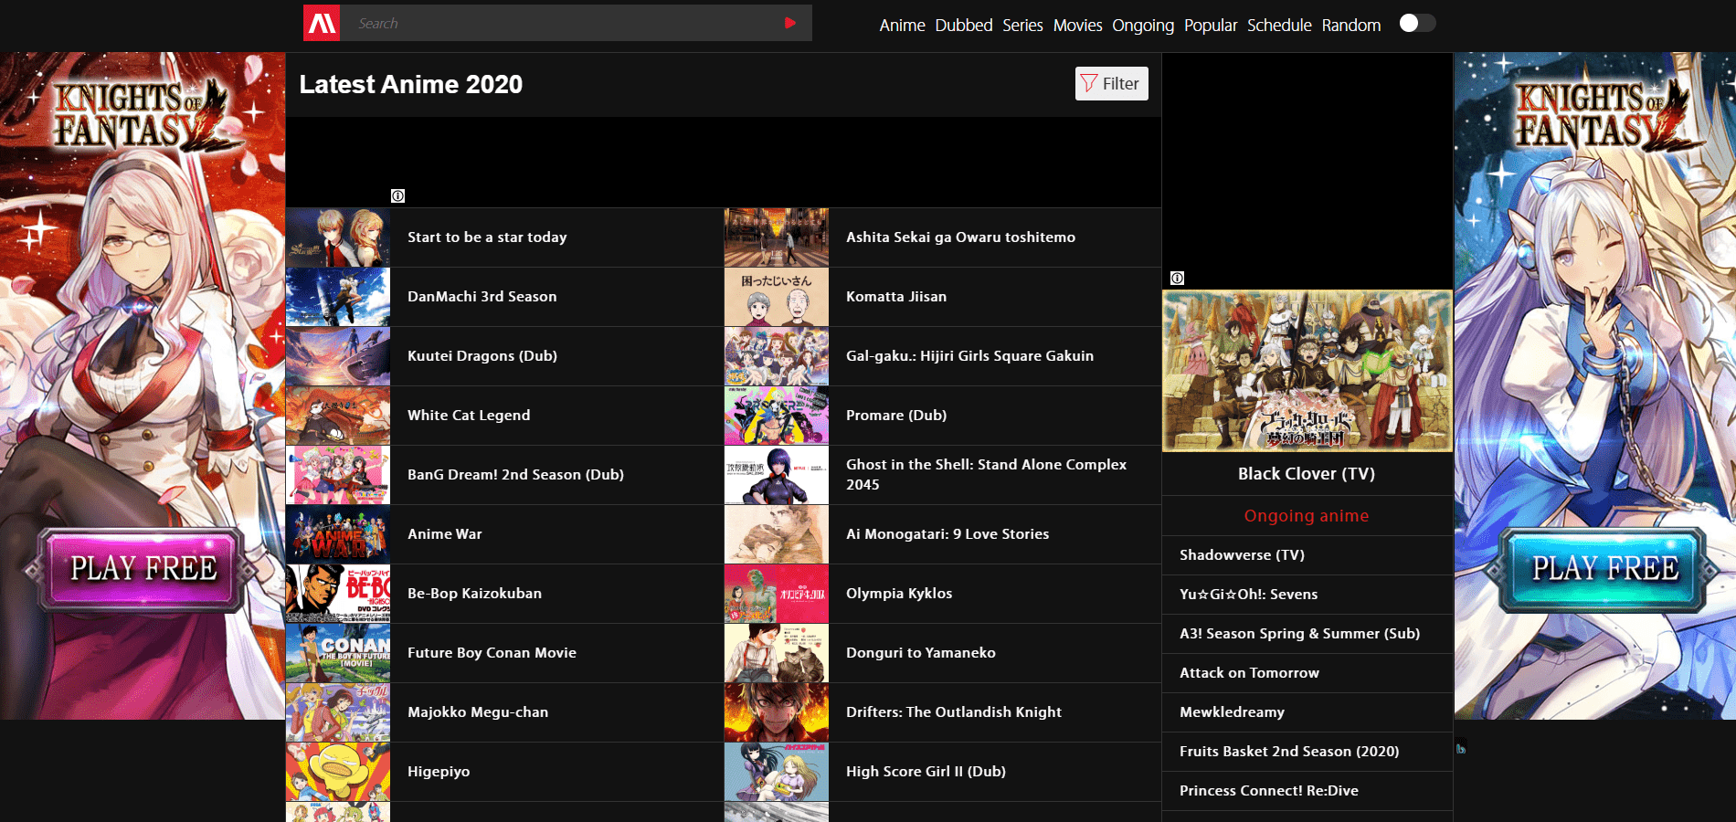The width and height of the screenshot is (1736, 822).
Task: Click the Filter funnel button
Action: (1111, 84)
